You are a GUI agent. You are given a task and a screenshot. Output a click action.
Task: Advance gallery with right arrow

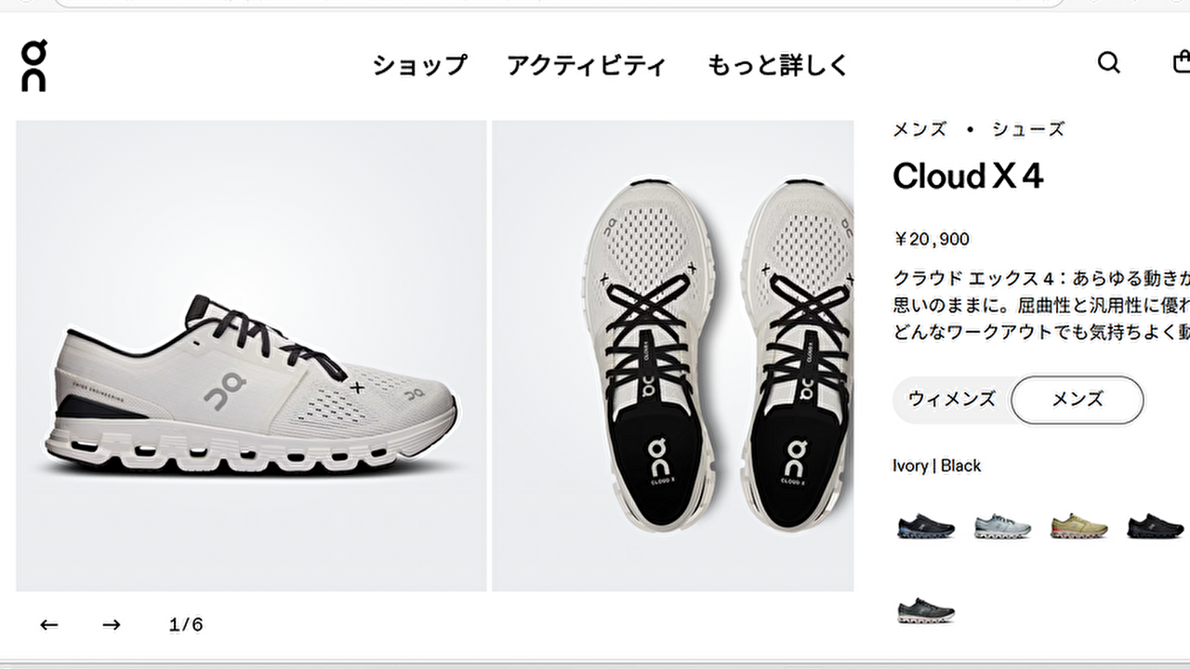[x=112, y=624]
